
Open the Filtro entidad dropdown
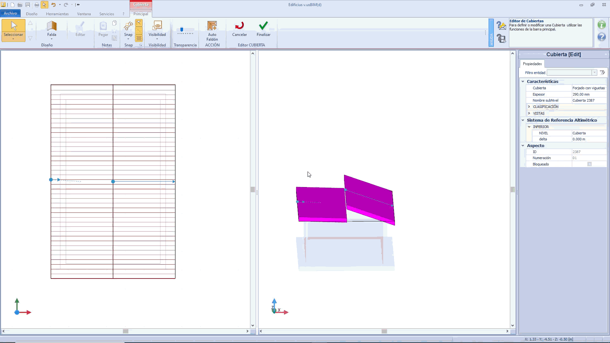click(x=594, y=73)
